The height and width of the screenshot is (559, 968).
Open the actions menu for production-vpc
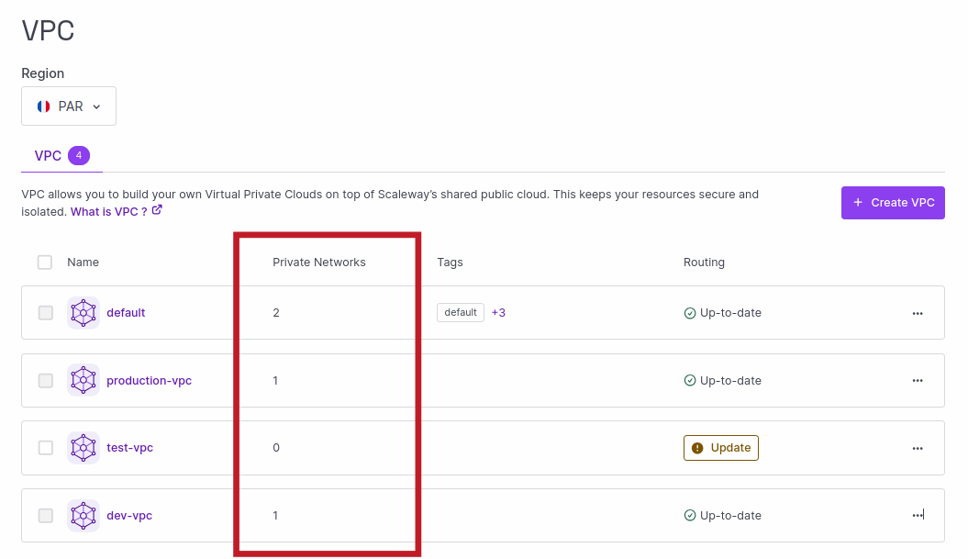918,380
